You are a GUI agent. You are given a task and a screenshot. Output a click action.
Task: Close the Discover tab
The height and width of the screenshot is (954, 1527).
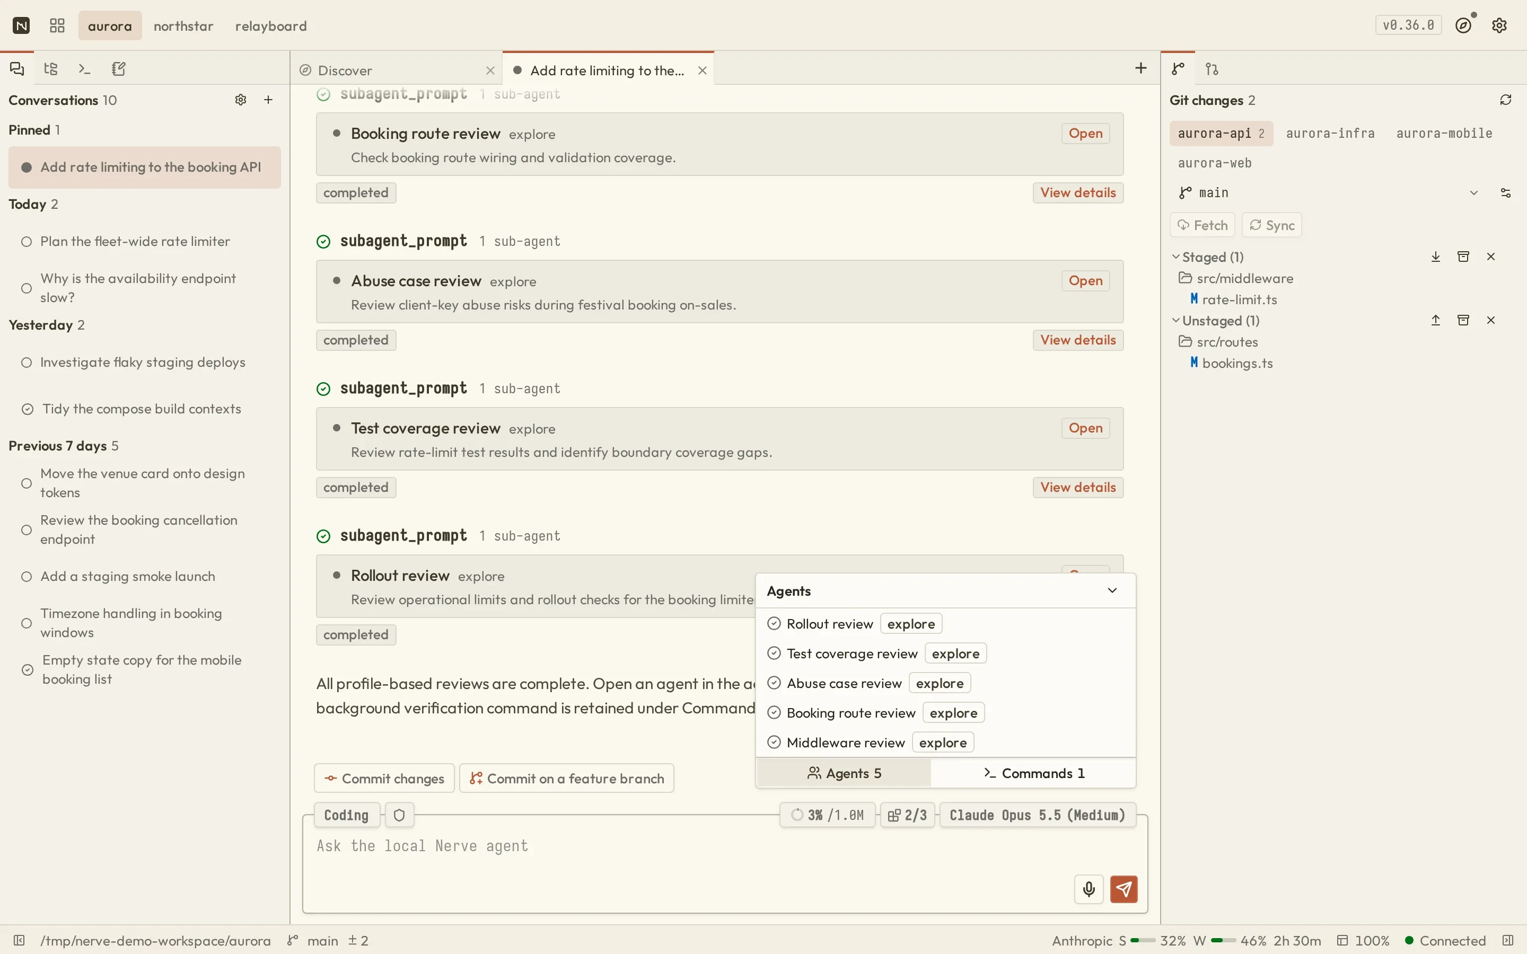490,70
